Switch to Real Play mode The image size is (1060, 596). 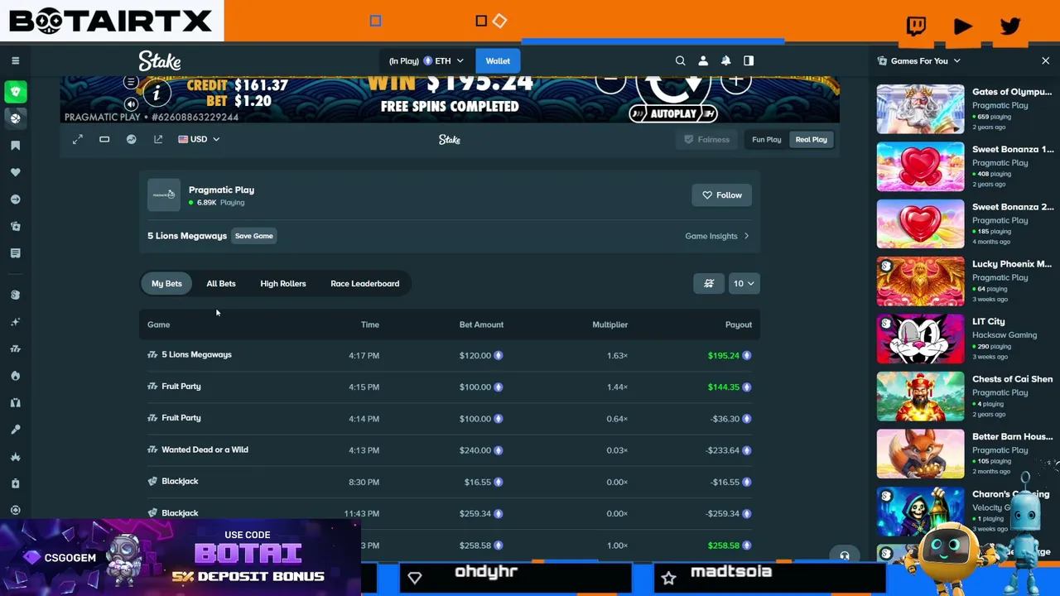click(812, 139)
